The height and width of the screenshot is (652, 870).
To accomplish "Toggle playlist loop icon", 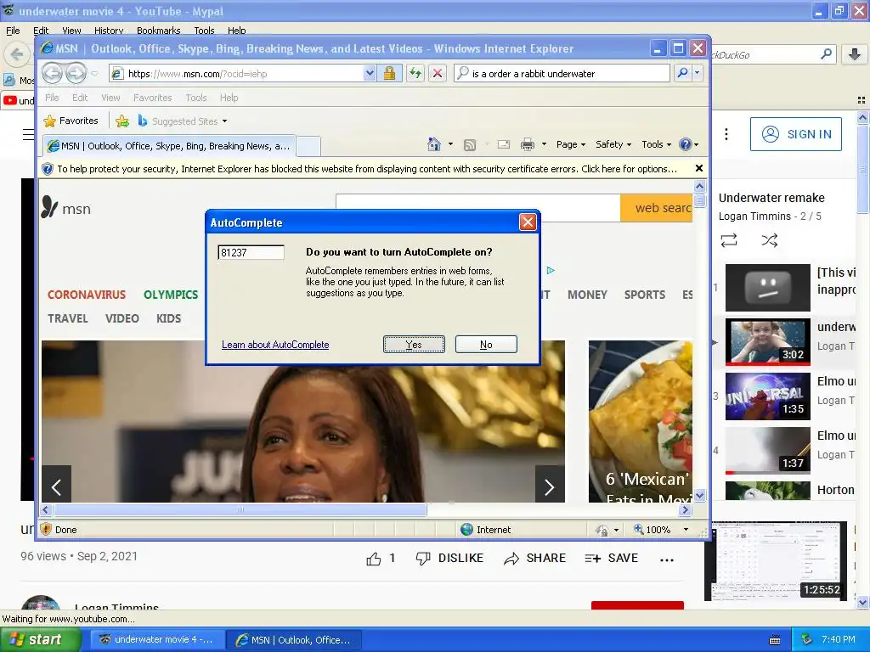I will click(x=728, y=240).
